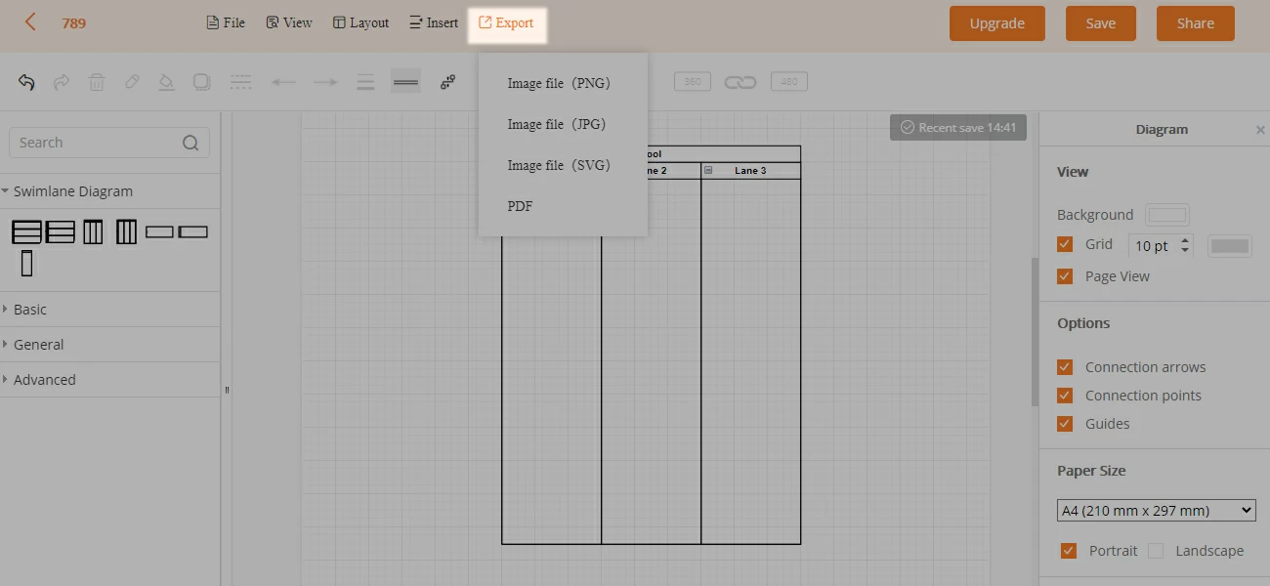Uncheck the Portrait orientation box
Screen dimensions: 1270x586
pos(1069,551)
